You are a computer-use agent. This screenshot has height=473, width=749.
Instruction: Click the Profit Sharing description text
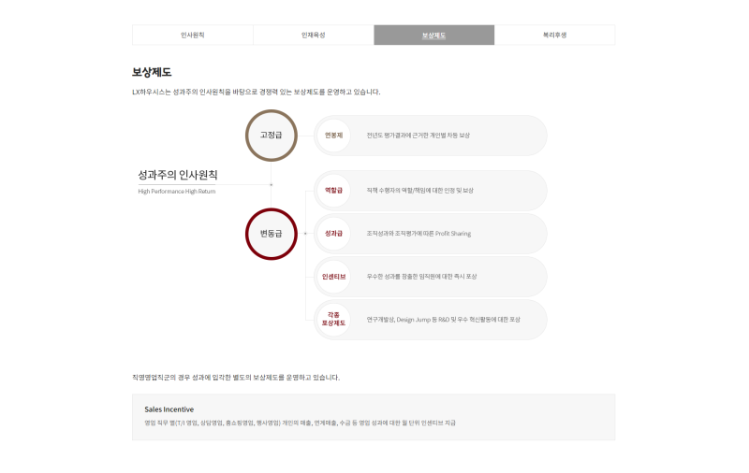pyautogui.click(x=419, y=234)
